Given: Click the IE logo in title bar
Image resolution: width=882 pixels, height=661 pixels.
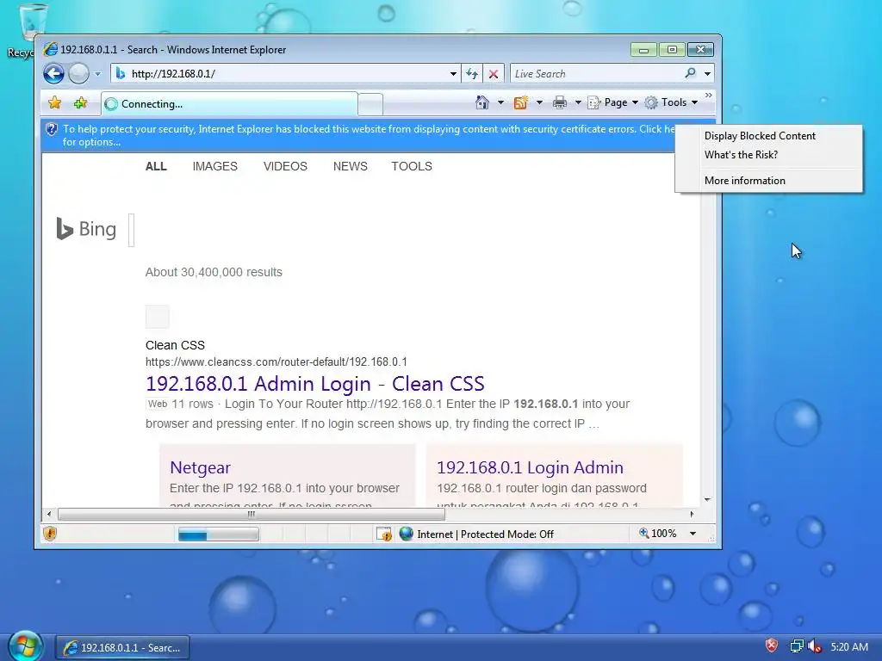Looking at the screenshot, I should point(50,49).
